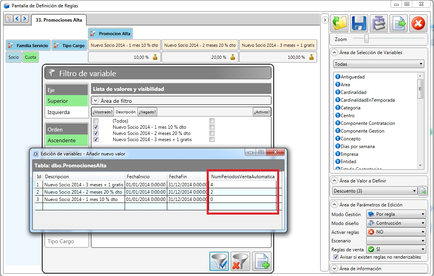The height and width of the screenshot is (276, 434).
Task: Collapse side panel with round arrow button
Action: click(x=325, y=20)
